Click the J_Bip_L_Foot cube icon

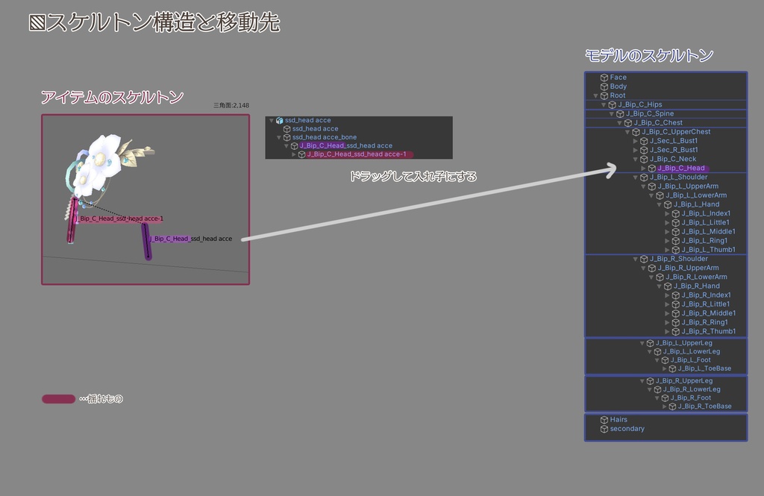coord(665,360)
